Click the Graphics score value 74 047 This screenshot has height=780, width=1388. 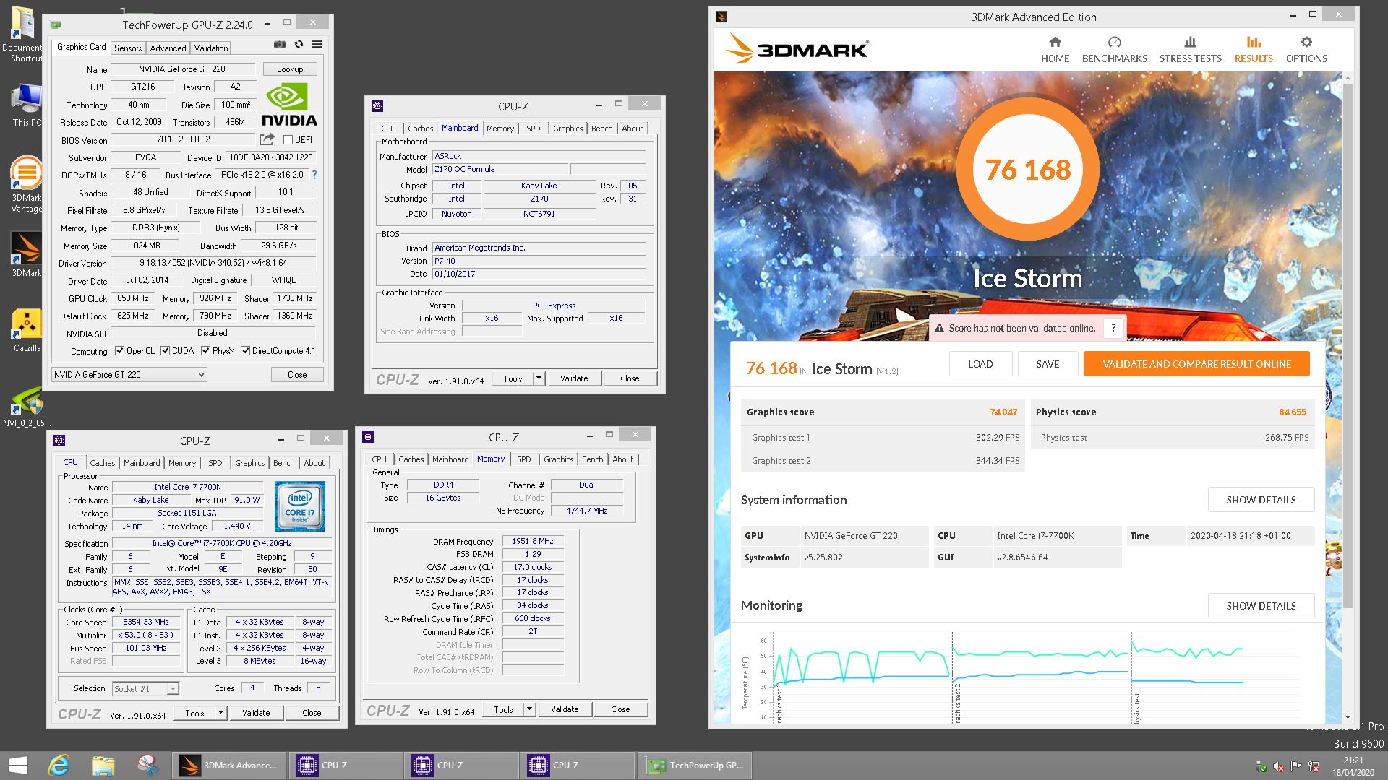1003,412
